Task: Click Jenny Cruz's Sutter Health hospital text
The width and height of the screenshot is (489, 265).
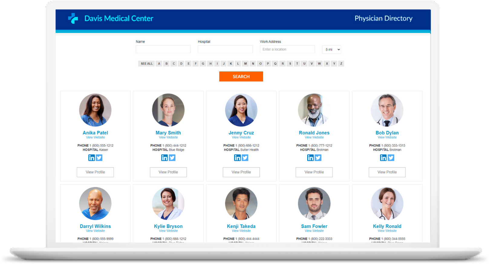Action: pyautogui.click(x=249, y=150)
